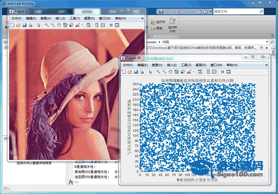The width and height of the screenshot is (278, 194).
Task: Select Pan hand tool in Figure 1
Action: coord(59,25)
